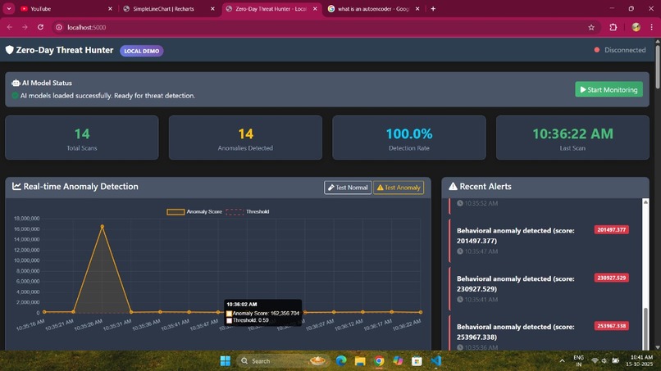Open Microsoft Store from the taskbar

(417, 361)
